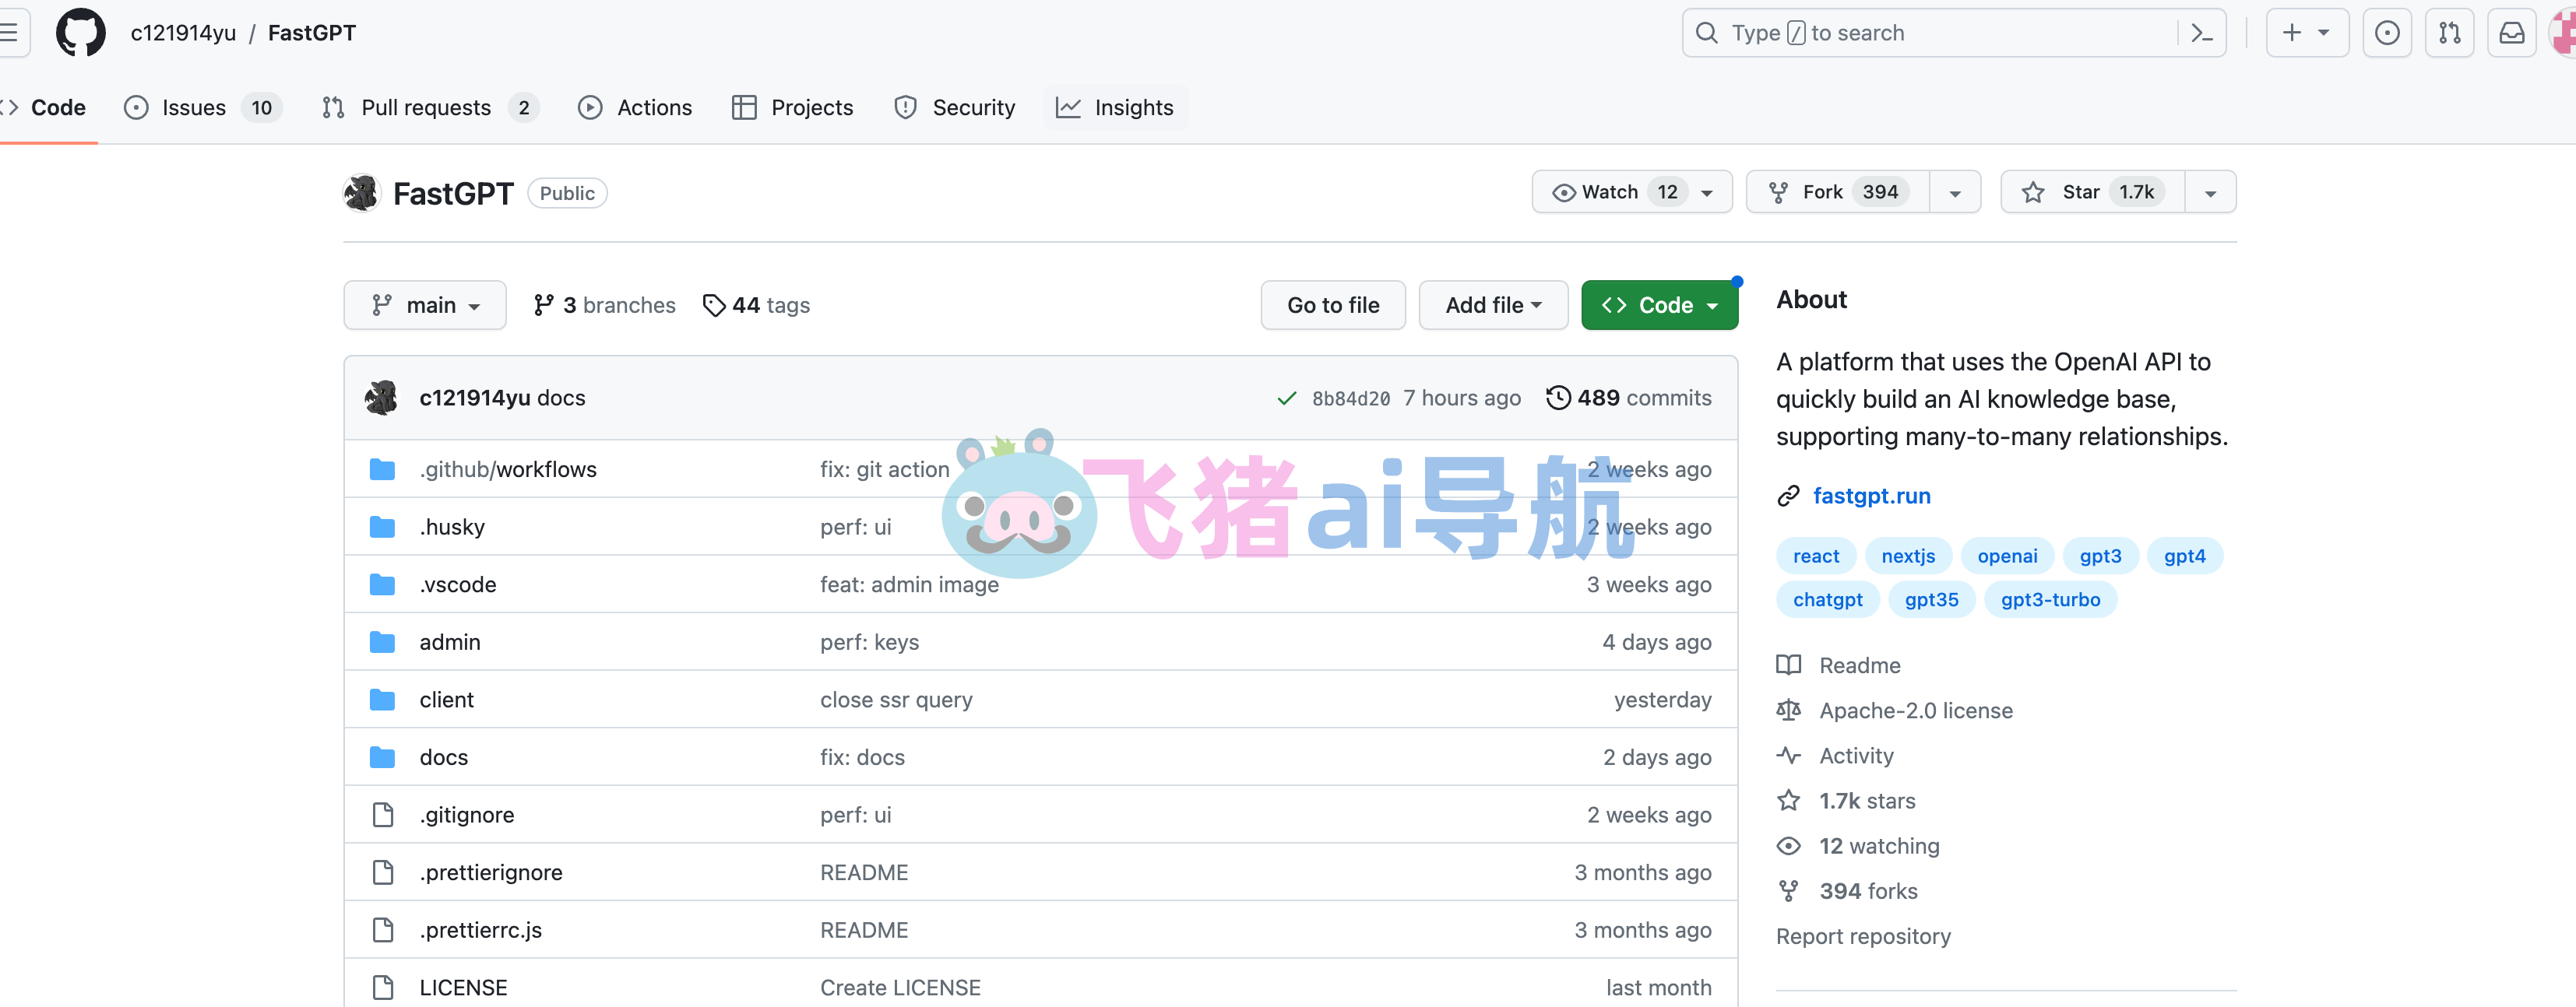Open the Issues tab

(203, 108)
